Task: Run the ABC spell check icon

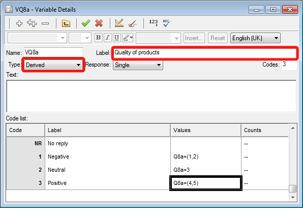Action: coord(166,23)
